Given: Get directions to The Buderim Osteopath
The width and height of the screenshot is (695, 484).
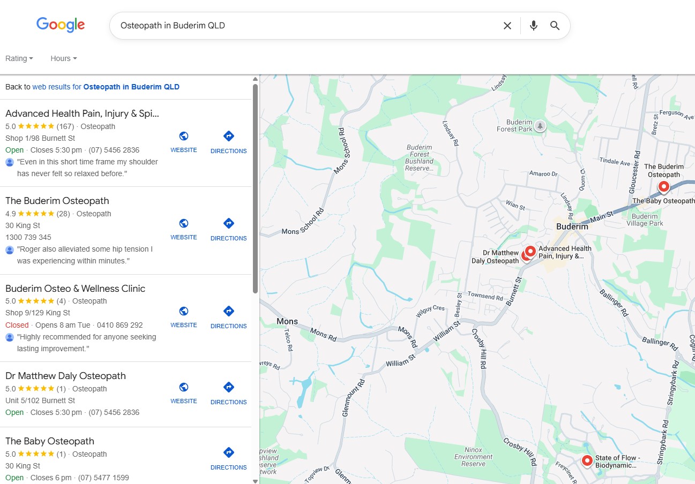Looking at the screenshot, I should [x=228, y=230].
